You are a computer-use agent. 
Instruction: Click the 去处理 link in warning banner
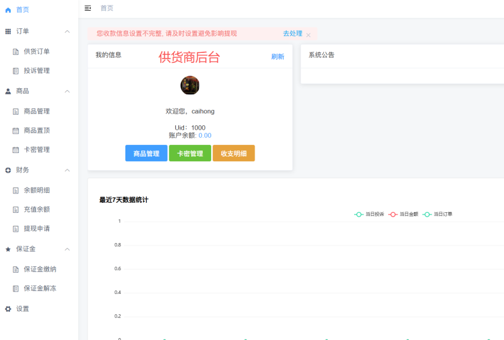click(x=292, y=33)
